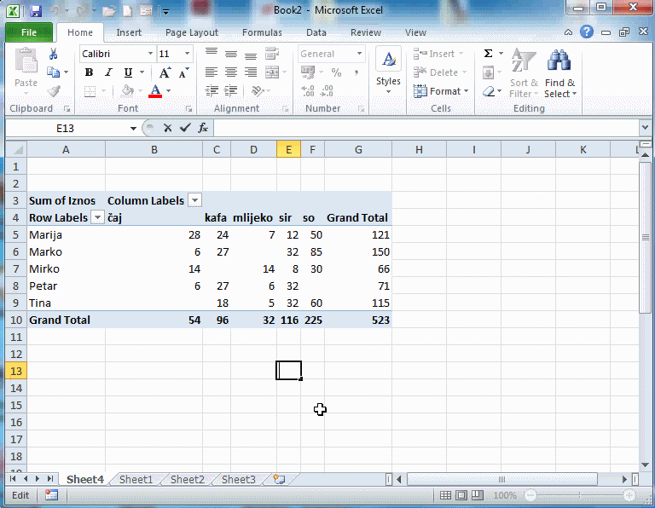Click the green File button
The height and width of the screenshot is (508, 655).
pyautogui.click(x=28, y=32)
